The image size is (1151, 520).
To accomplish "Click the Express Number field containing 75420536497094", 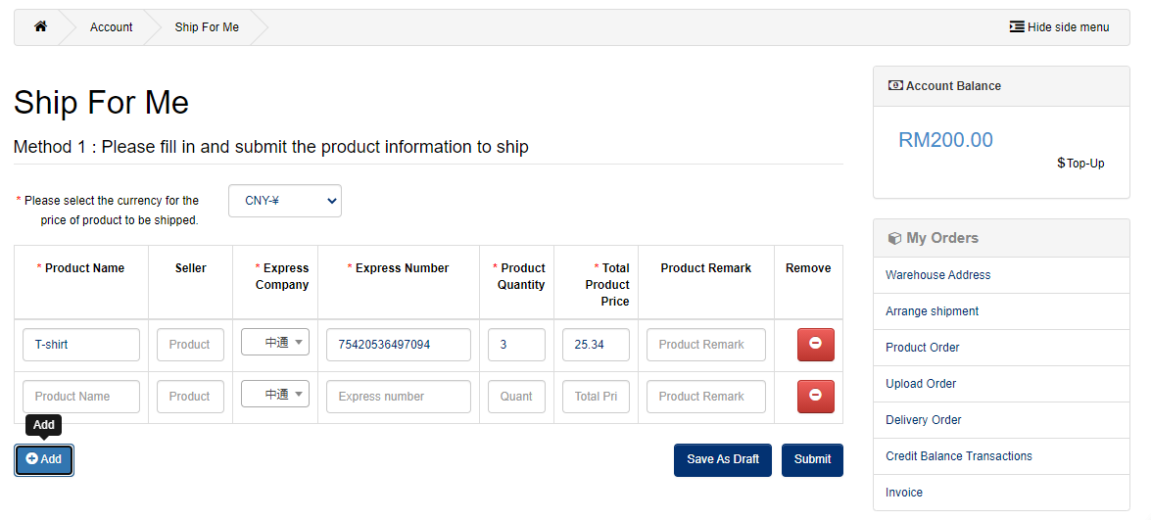I will [x=398, y=345].
